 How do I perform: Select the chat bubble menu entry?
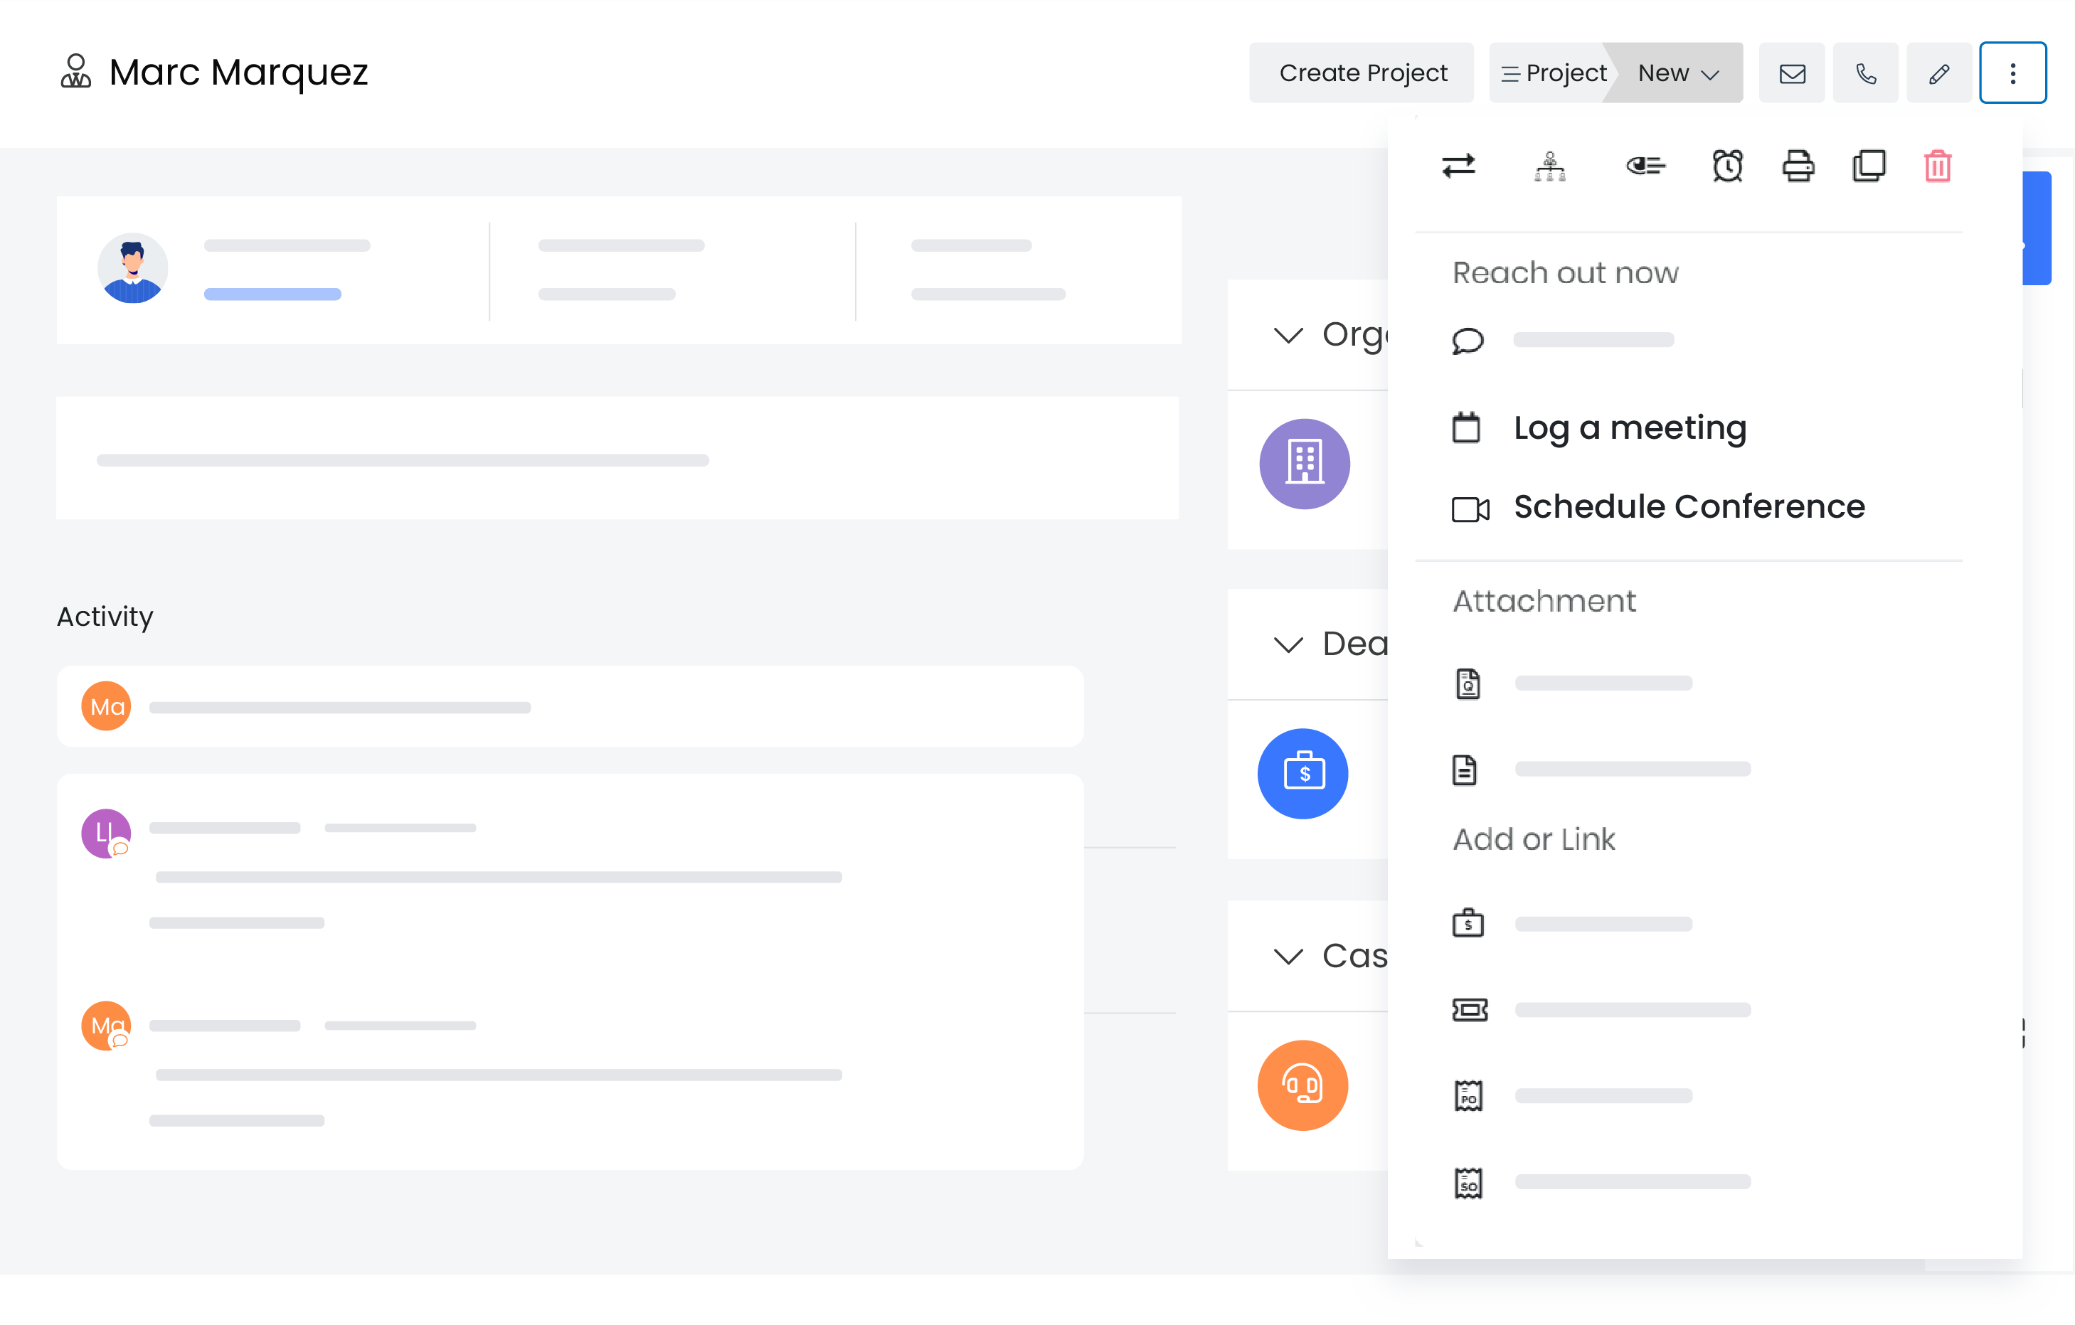pos(1562,340)
